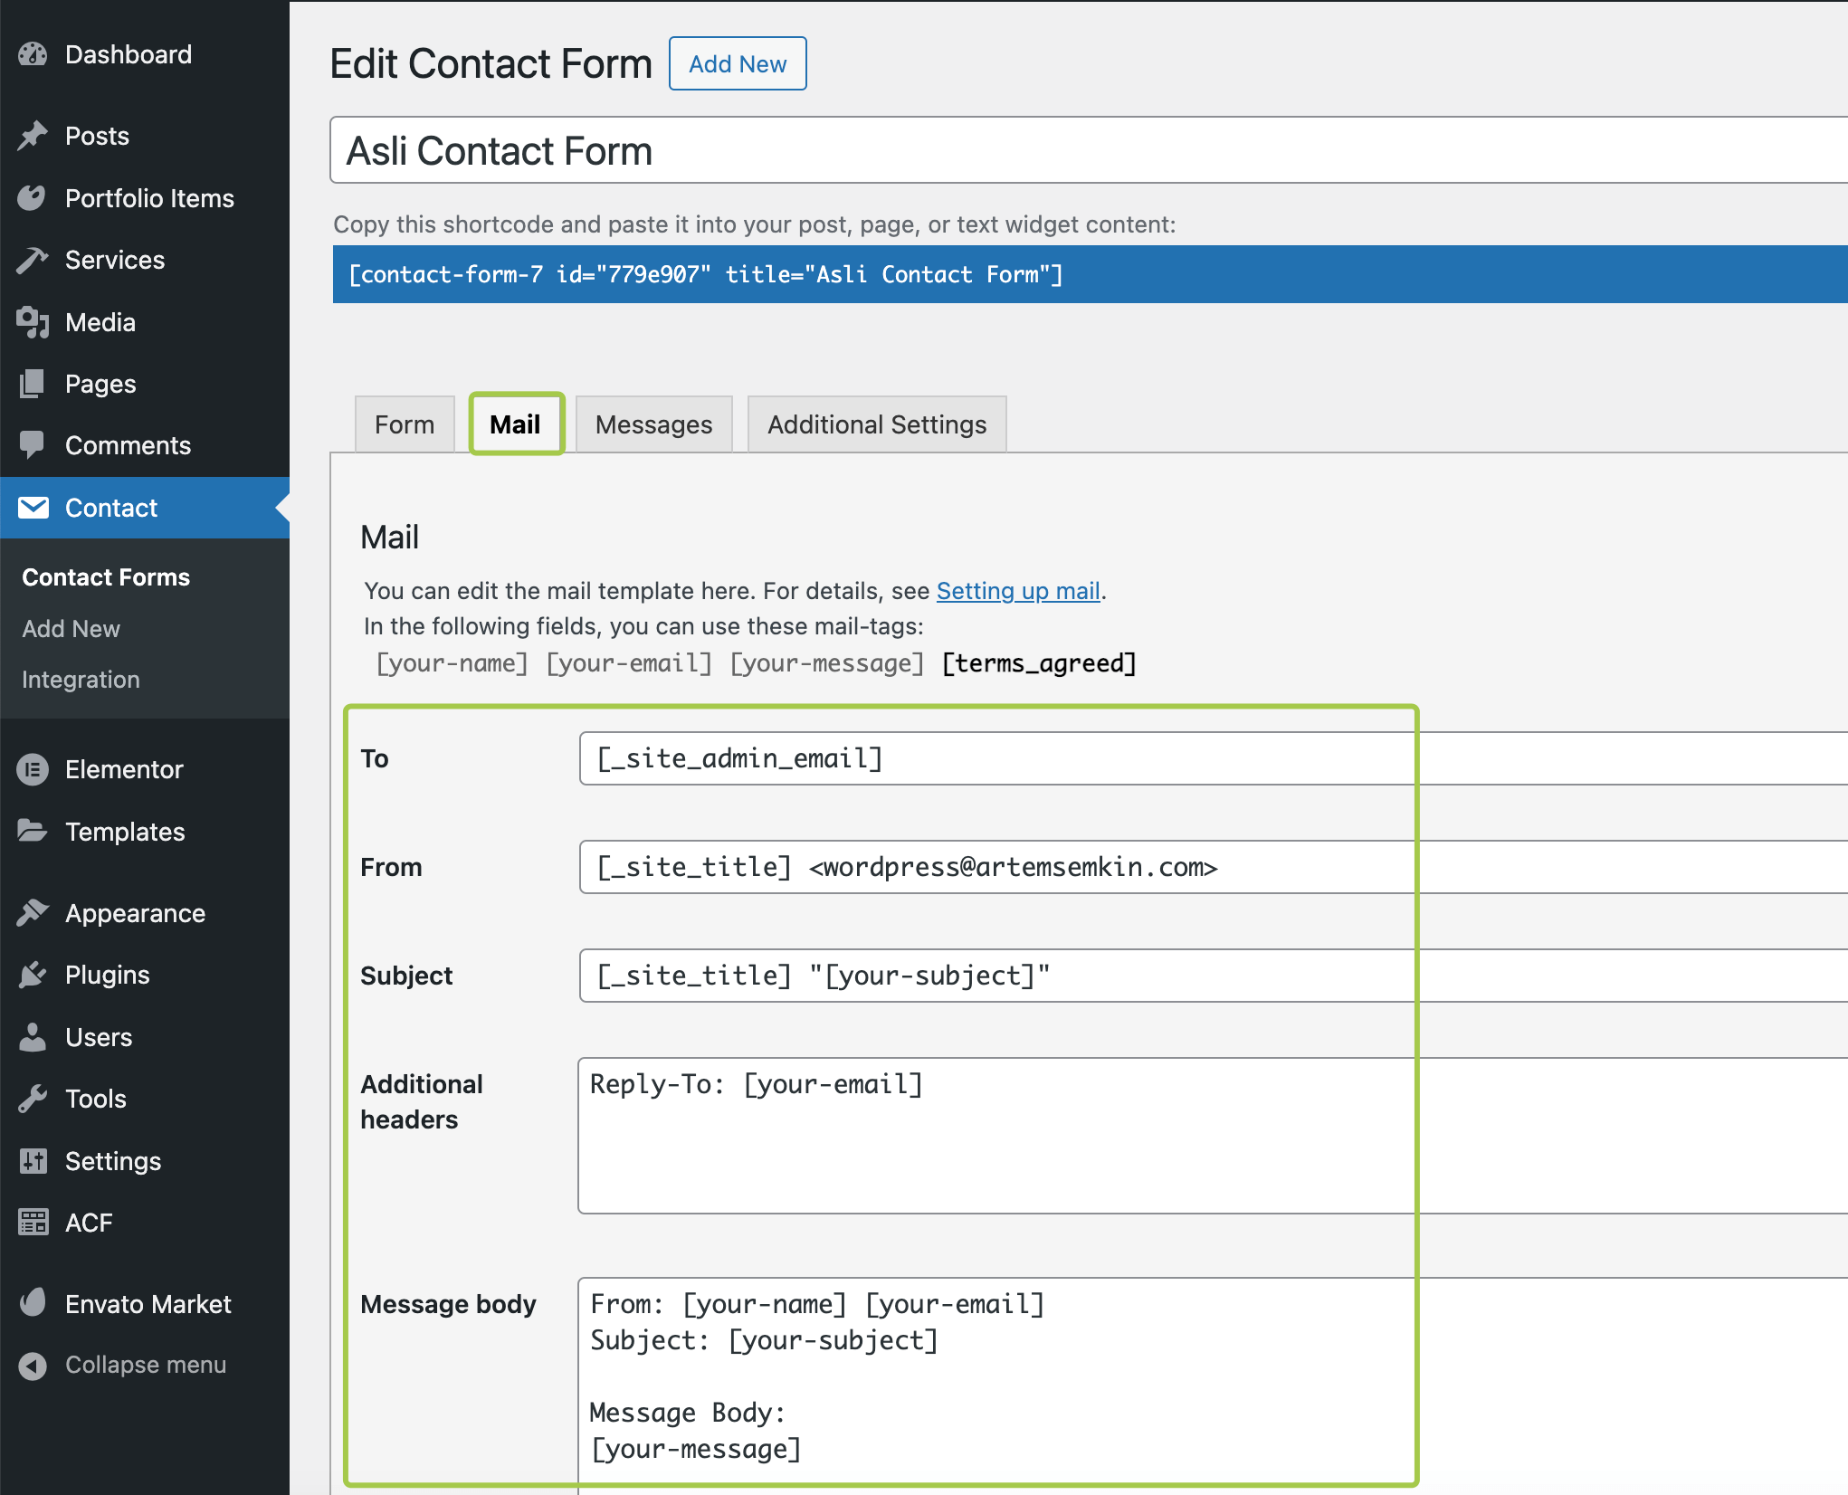This screenshot has width=1848, height=1495.
Task: Open the Setting up mail link
Action: point(1018,591)
